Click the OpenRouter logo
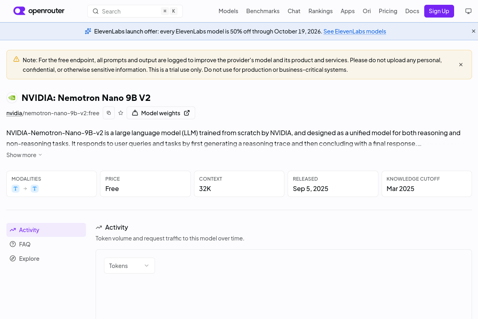 [x=39, y=11]
